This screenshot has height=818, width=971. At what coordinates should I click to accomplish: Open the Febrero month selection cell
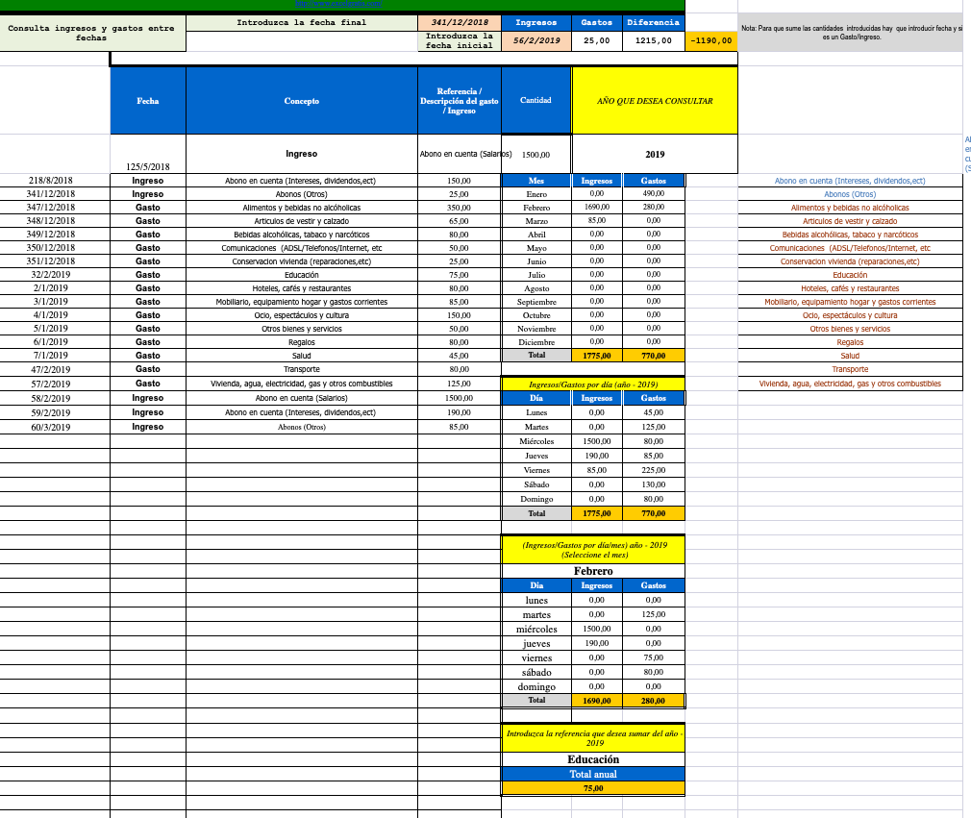pyautogui.click(x=593, y=571)
